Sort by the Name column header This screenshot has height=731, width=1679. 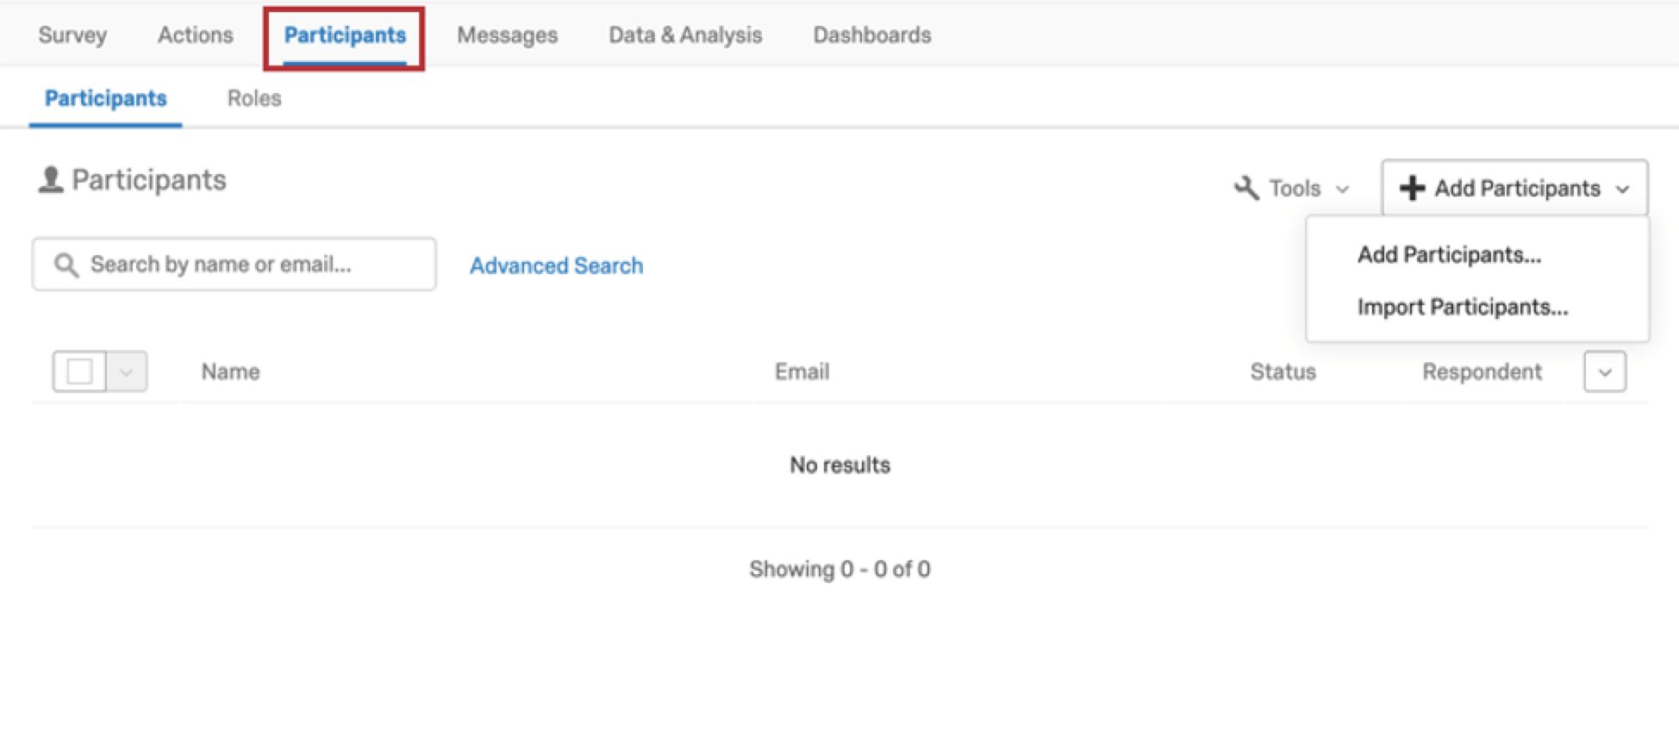[x=230, y=372]
